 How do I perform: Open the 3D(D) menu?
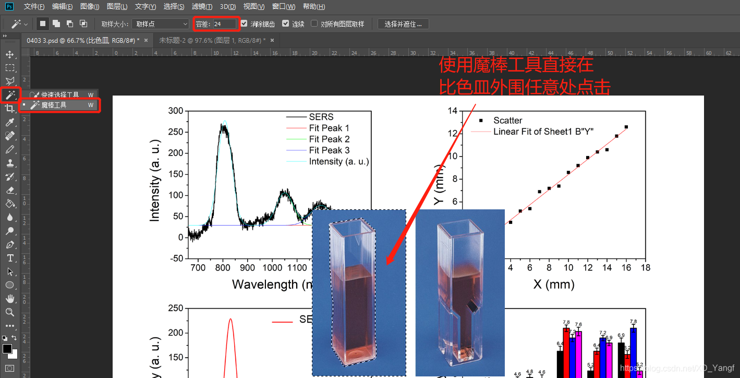click(228, 6)
